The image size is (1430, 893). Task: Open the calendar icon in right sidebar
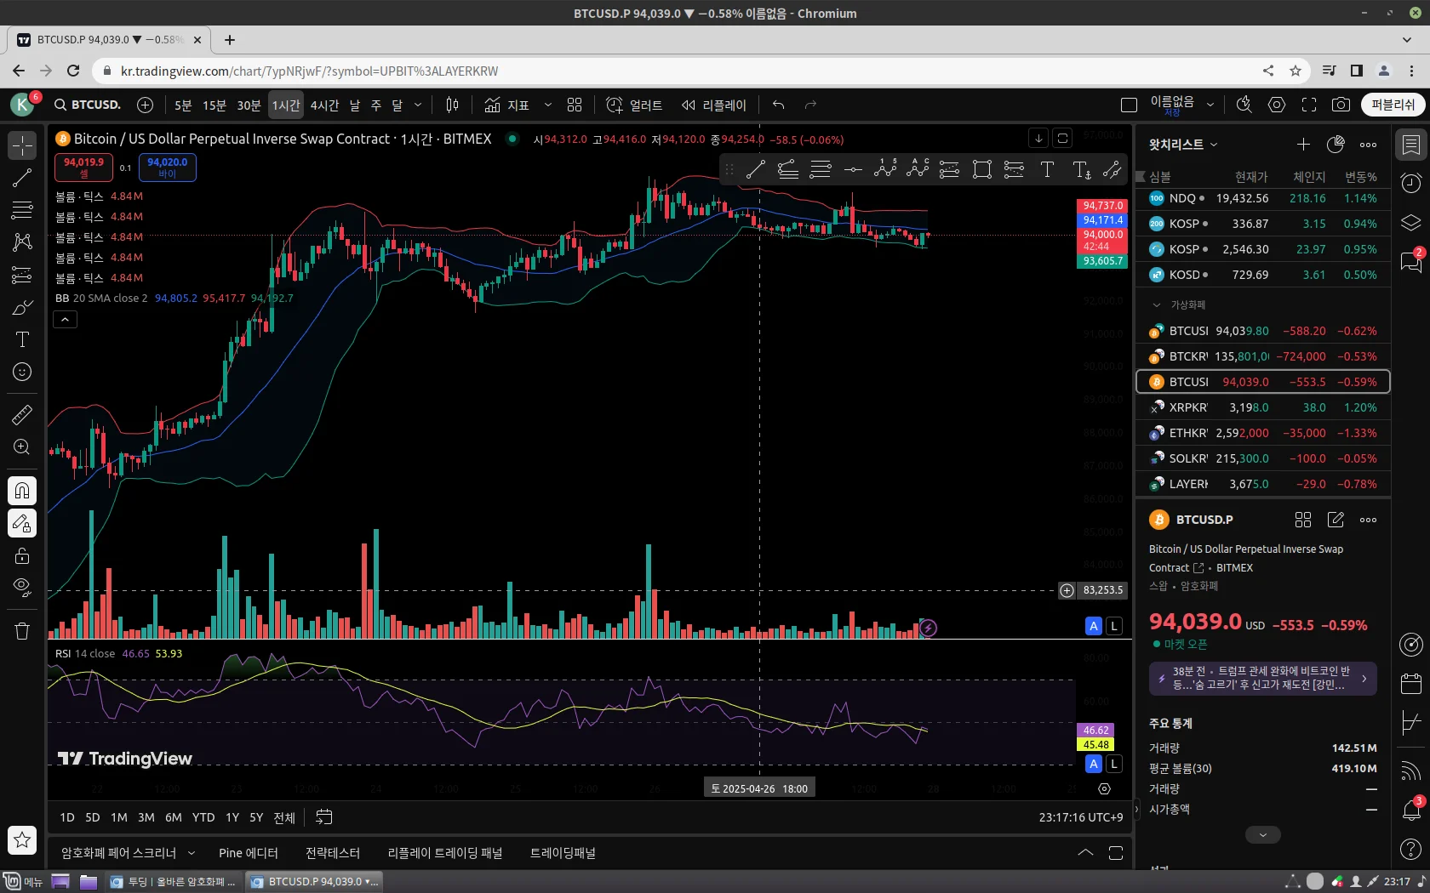coord(1411,683)
